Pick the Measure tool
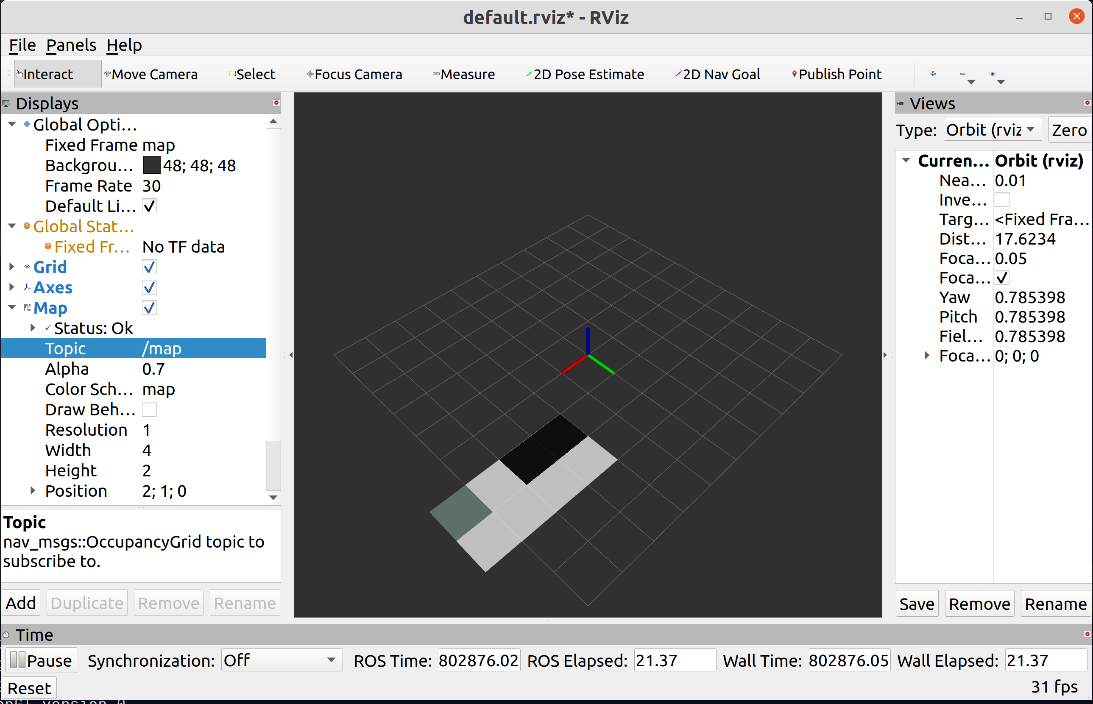The height and width of the screenshot is (704, 1093). pyautogui.click(x=464, y=74)
